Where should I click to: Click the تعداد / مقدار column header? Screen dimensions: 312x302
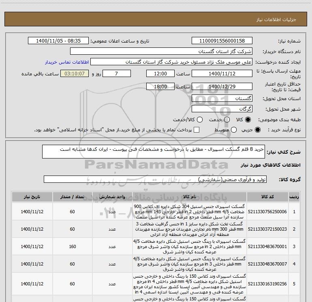[x=72, y=197]
